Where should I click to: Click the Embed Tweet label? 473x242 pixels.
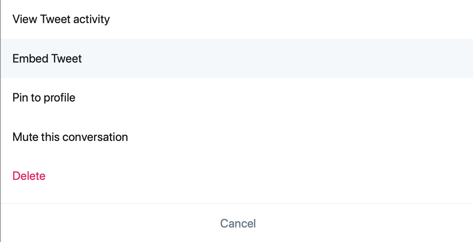tap(47, 58)
